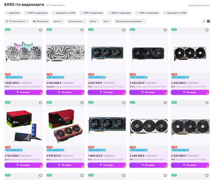Expand the Цена ₽ price filter
The height and width of the screenshot is (180, 213).
click(58, 21)
